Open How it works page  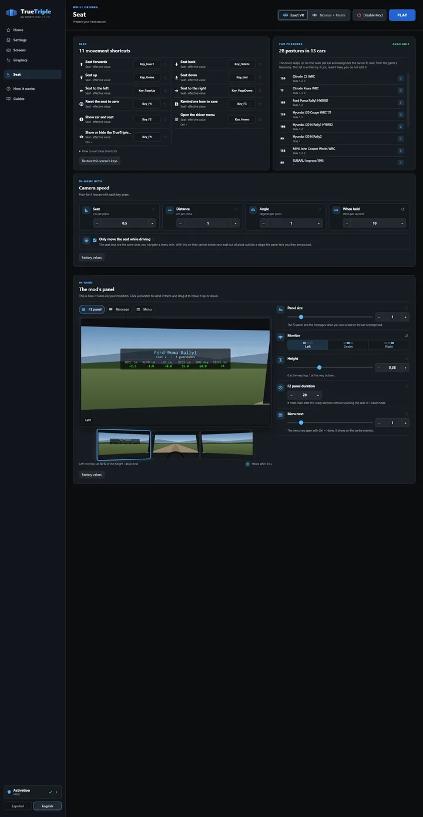coord(32,89)
